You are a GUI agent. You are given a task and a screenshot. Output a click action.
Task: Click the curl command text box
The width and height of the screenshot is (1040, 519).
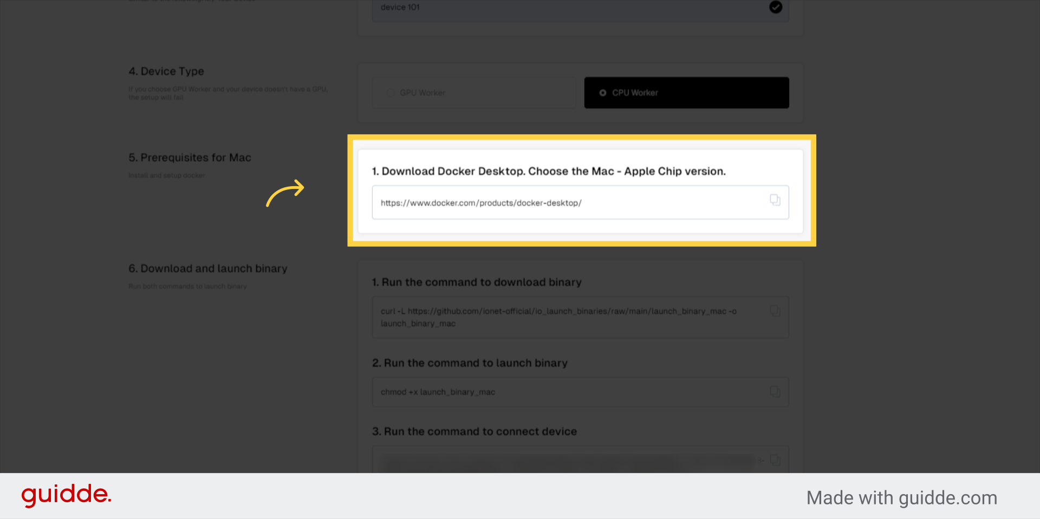click(580, 317)
